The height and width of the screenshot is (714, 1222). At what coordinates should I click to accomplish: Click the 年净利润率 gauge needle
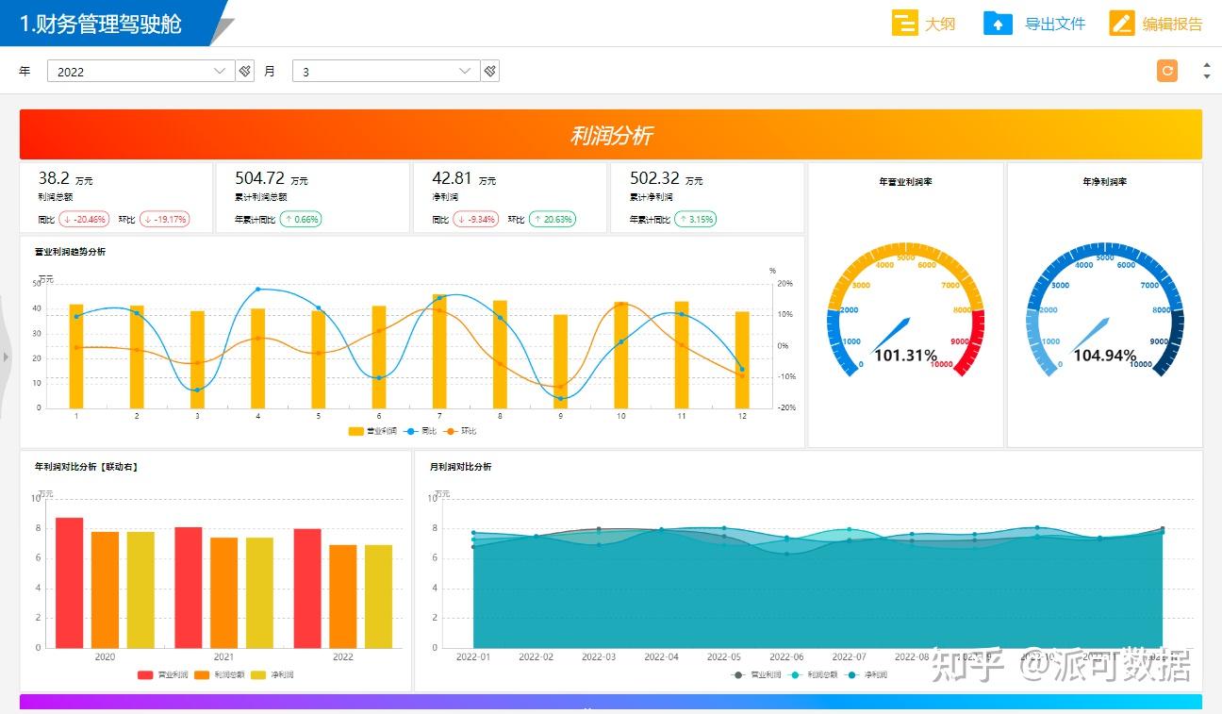(1089, 335)
